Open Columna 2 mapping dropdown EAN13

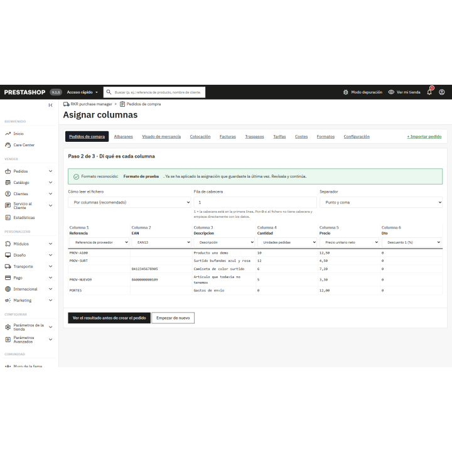[x=161, y=242]
